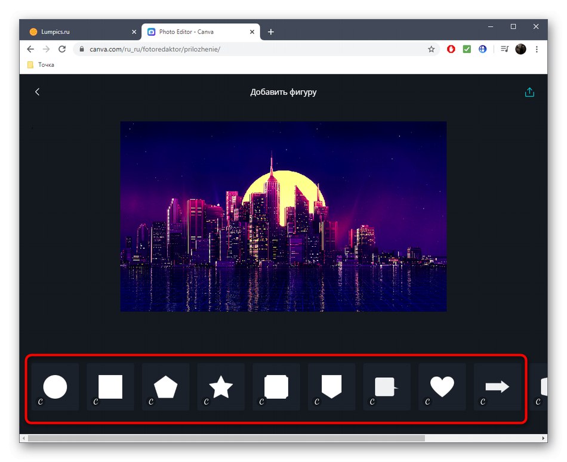Bookmark this page with the star icon
Screen dimensions: 567x462
coord(431,49)
